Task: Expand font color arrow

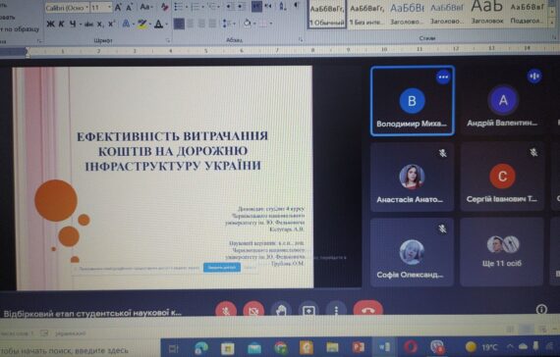Action: [x=166, y=25]
